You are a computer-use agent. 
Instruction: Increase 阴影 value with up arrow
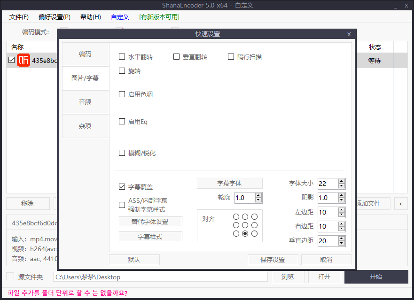tap(341, 195)
